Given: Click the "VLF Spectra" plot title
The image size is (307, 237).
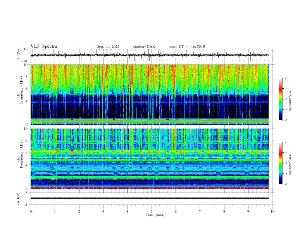Looking at the screenshot, I should [x=44, y=46].
